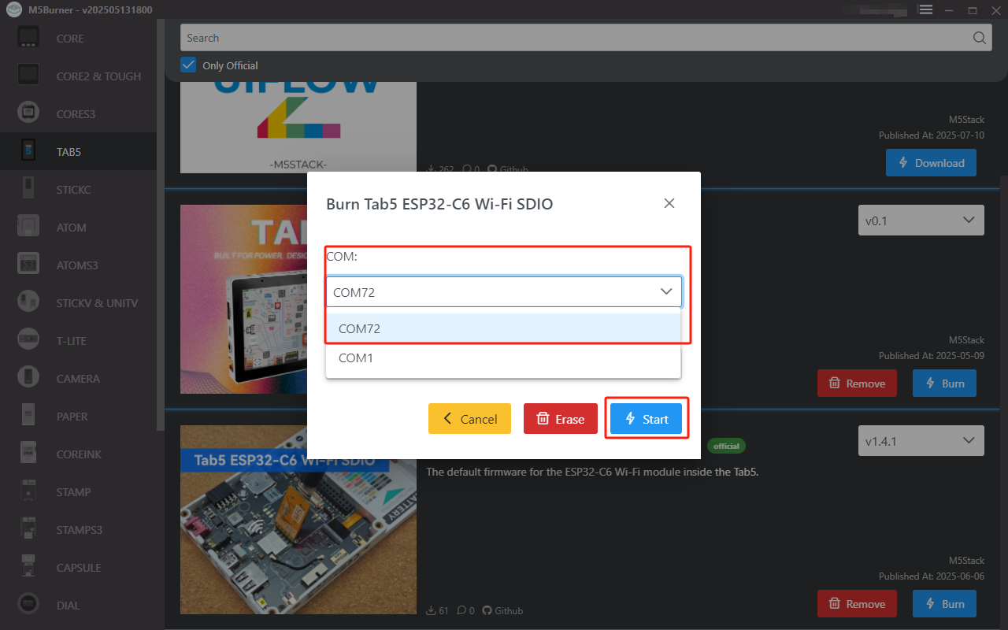Click the green official badge
Viewport: 1008px width, 630px height.
tap(726, 446)
